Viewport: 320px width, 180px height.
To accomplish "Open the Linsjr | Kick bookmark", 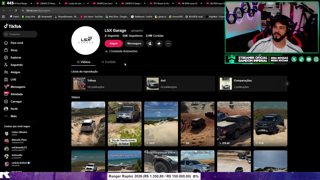I will point(28,17).
